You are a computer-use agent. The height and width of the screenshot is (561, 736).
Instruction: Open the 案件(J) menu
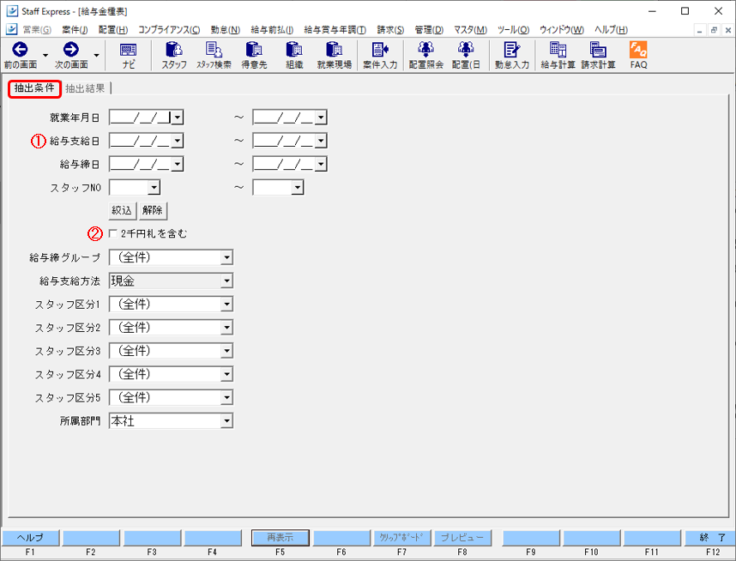[75, 29]
